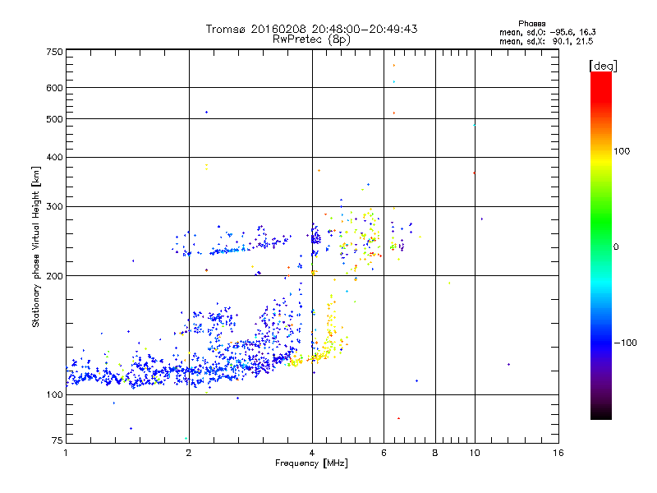Click the x-axis tick label '16'
The width and height of the screenshot is (657, 493).
click(x=558, y=453)
